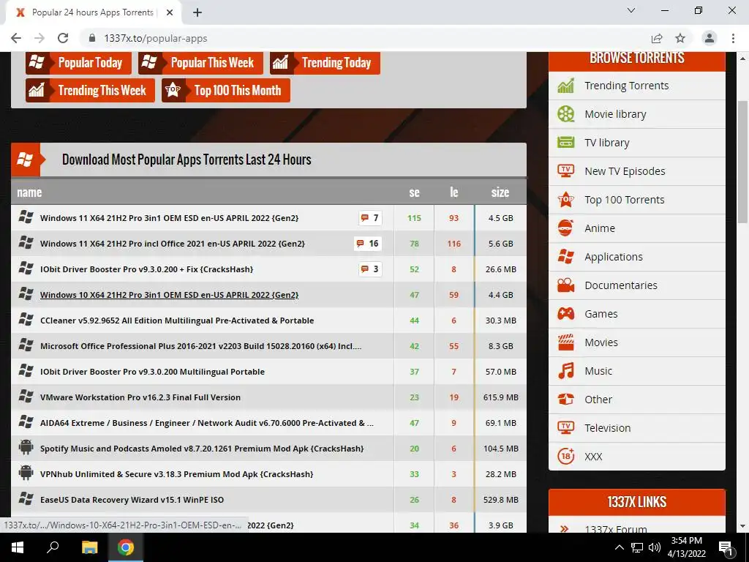Click the Android icon beside Spotify Music torrent
The image size is (749, 562).
point(26,448)
